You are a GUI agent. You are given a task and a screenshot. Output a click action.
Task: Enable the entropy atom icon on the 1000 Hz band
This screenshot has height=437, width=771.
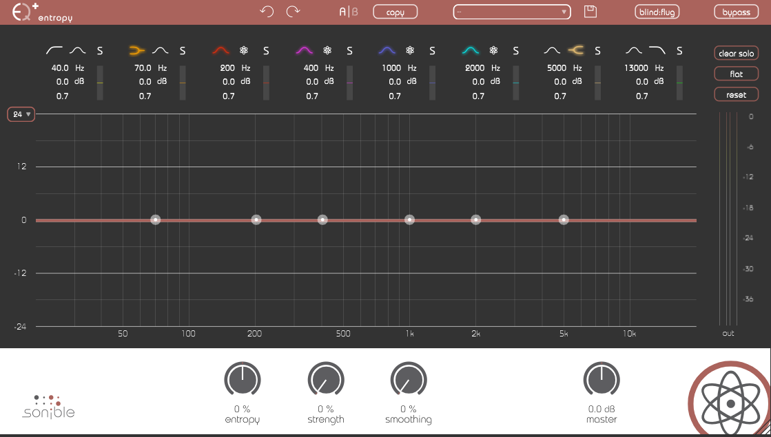tap(410, 50)
